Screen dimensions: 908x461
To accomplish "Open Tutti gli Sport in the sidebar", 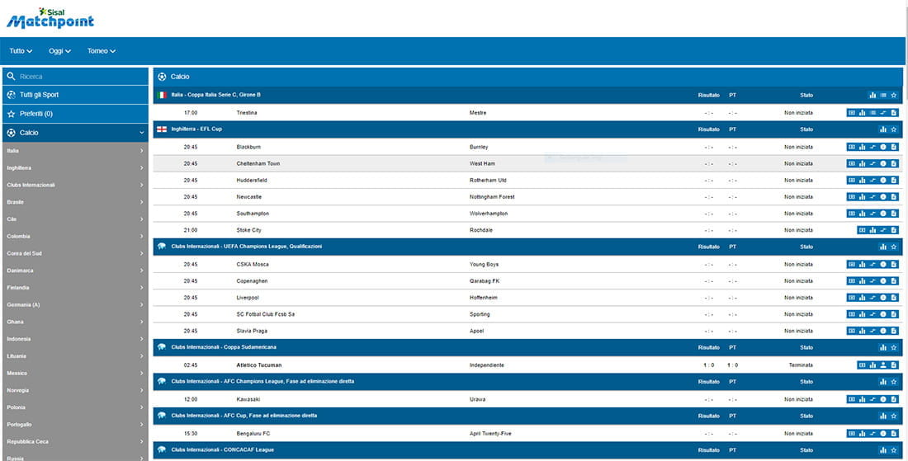I will 75,95.
